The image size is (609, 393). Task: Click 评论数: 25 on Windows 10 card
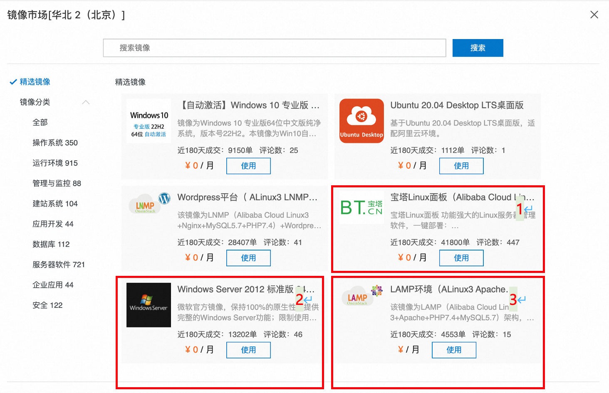click(x=279, y=150)
